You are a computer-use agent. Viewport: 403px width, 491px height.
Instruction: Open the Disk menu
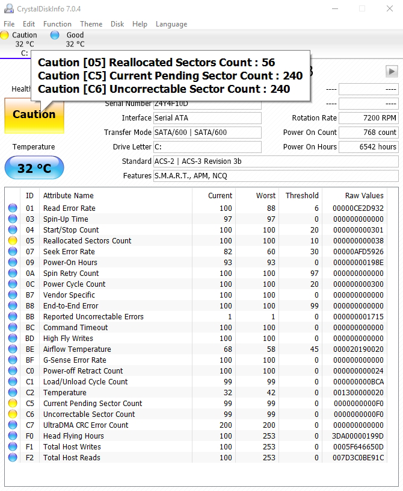pyautogui.click(x=117, y=24)
